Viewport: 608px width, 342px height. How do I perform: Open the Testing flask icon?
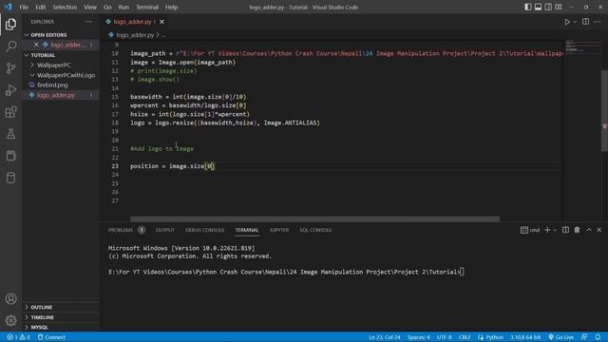click(10, 134)
